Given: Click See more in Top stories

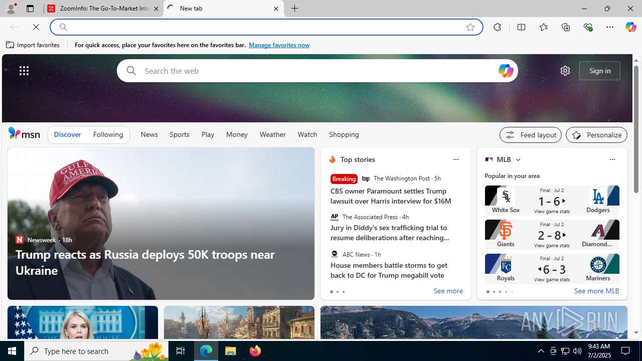Looking at the screenshot, I should coord(448,291).
